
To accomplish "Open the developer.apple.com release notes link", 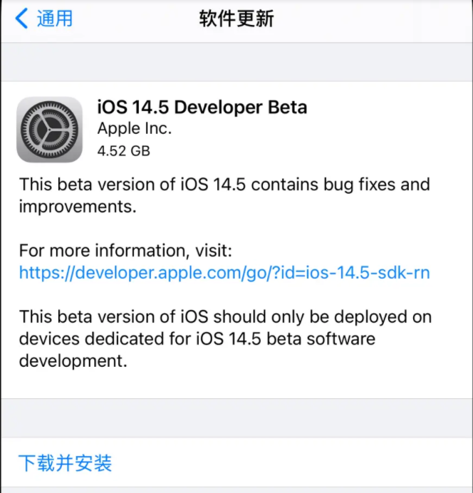I will 224,272.
